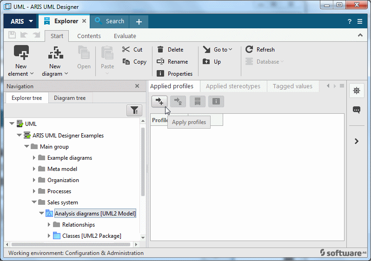
Task: Select the Evaluate ribbon tab
Action: tap(125, 36)
